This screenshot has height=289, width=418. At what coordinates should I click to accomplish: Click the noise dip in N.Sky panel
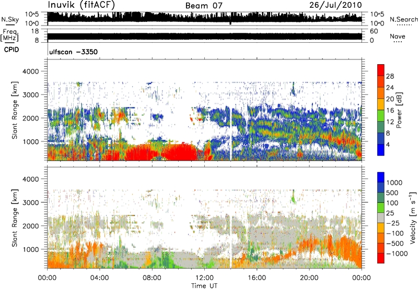230,23
